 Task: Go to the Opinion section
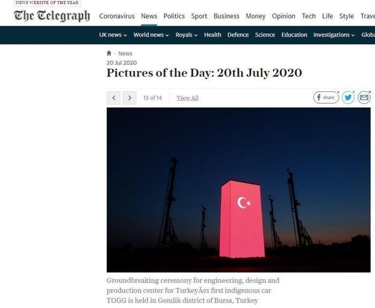pyautogui.click(x=283, y=16)
